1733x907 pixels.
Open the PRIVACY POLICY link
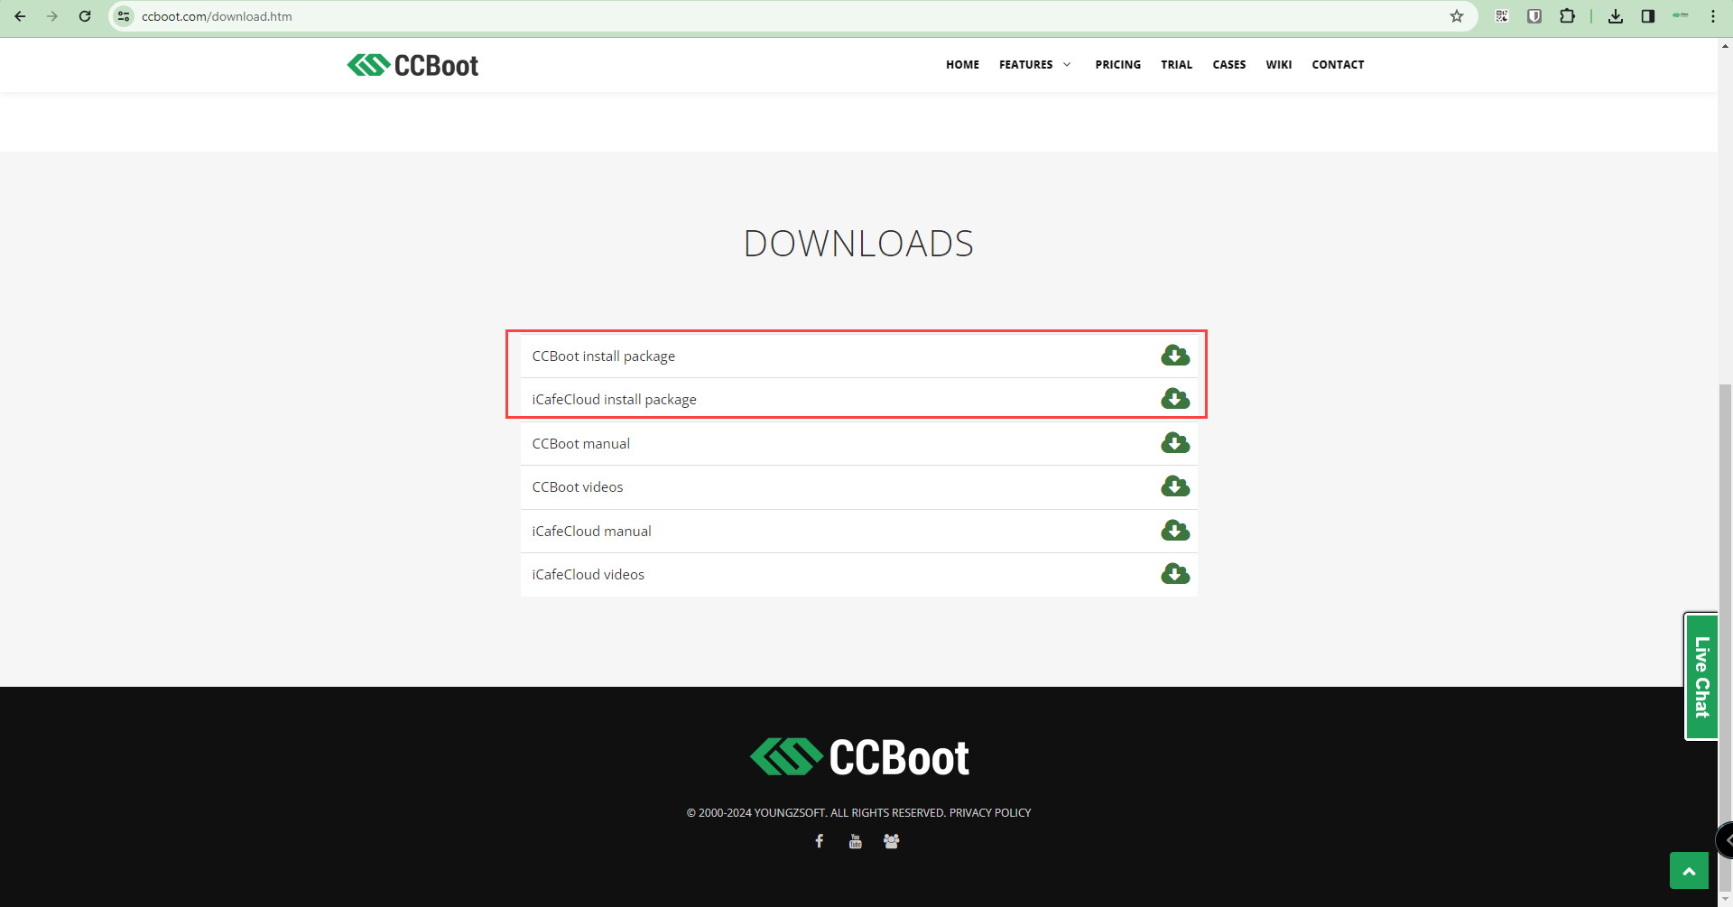pyautogui.click(x=990, y=813)
